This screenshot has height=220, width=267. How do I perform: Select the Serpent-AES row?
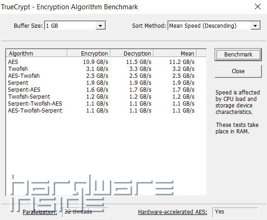(106, 90)
